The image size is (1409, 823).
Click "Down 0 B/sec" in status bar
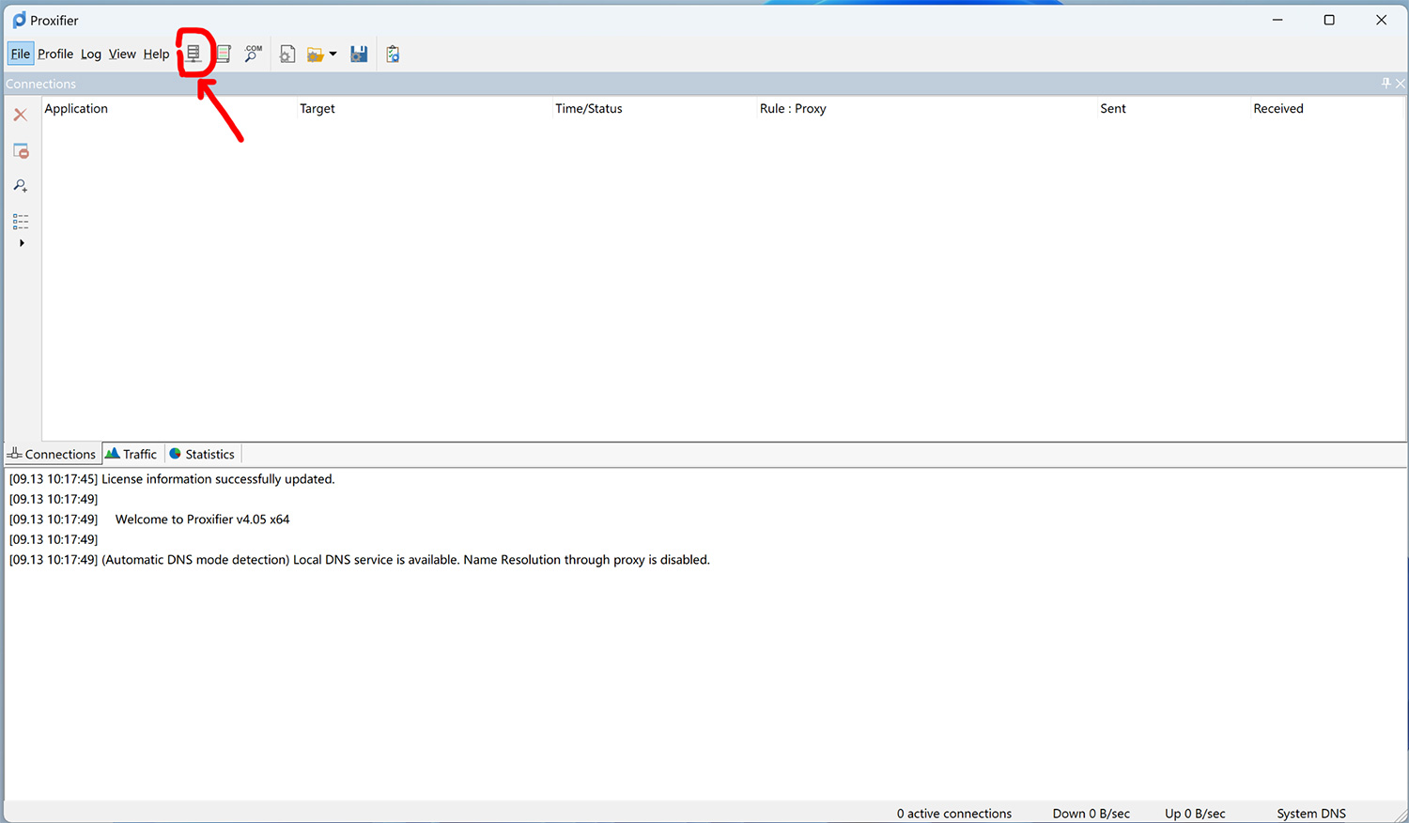[x=1092, y=814]
